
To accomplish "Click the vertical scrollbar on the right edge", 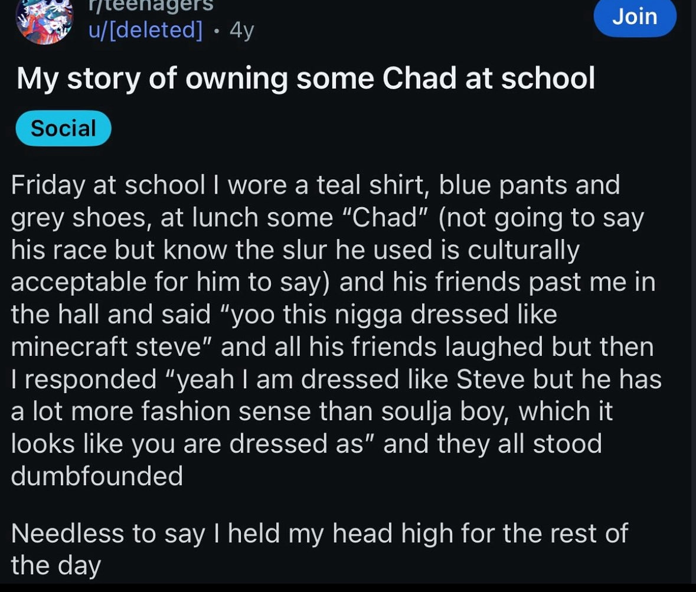I will (x=692, y=295).
